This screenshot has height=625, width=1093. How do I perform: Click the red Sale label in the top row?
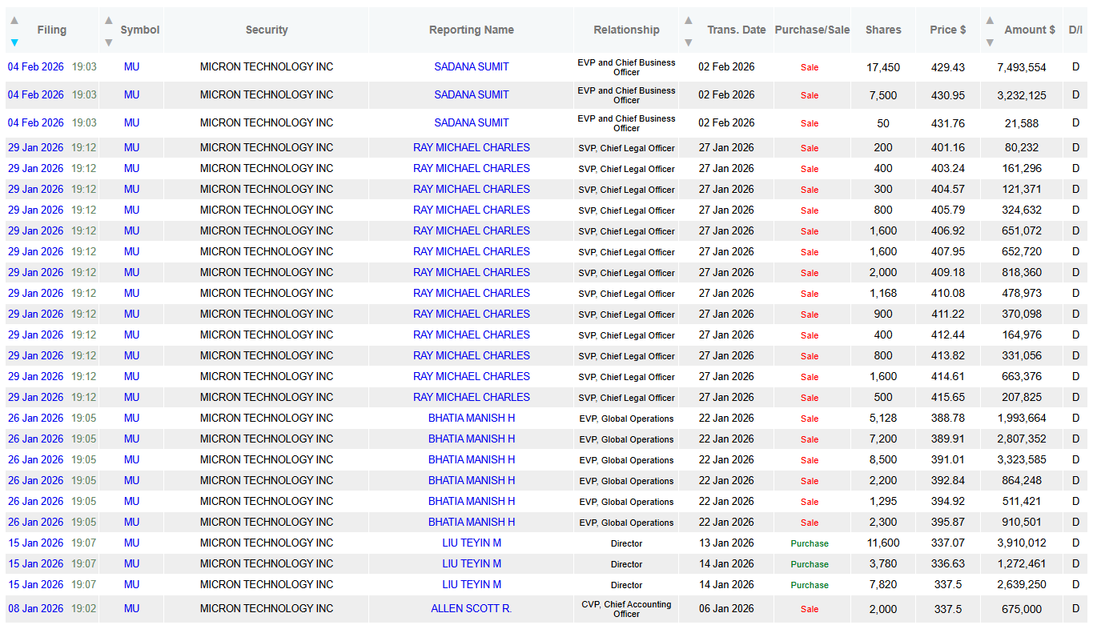click(x=810, y=67)
